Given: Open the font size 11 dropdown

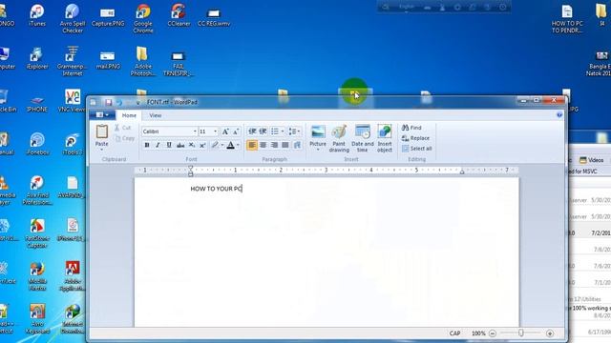Looking at the screenshot, I should click(215, 131).
